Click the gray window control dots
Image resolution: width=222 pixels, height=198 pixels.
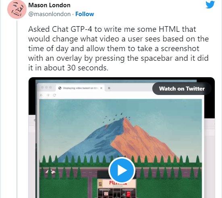point(46,87)
